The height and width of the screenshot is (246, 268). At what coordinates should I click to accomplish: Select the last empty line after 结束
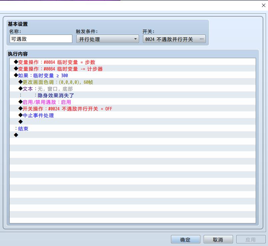(133, 135)
